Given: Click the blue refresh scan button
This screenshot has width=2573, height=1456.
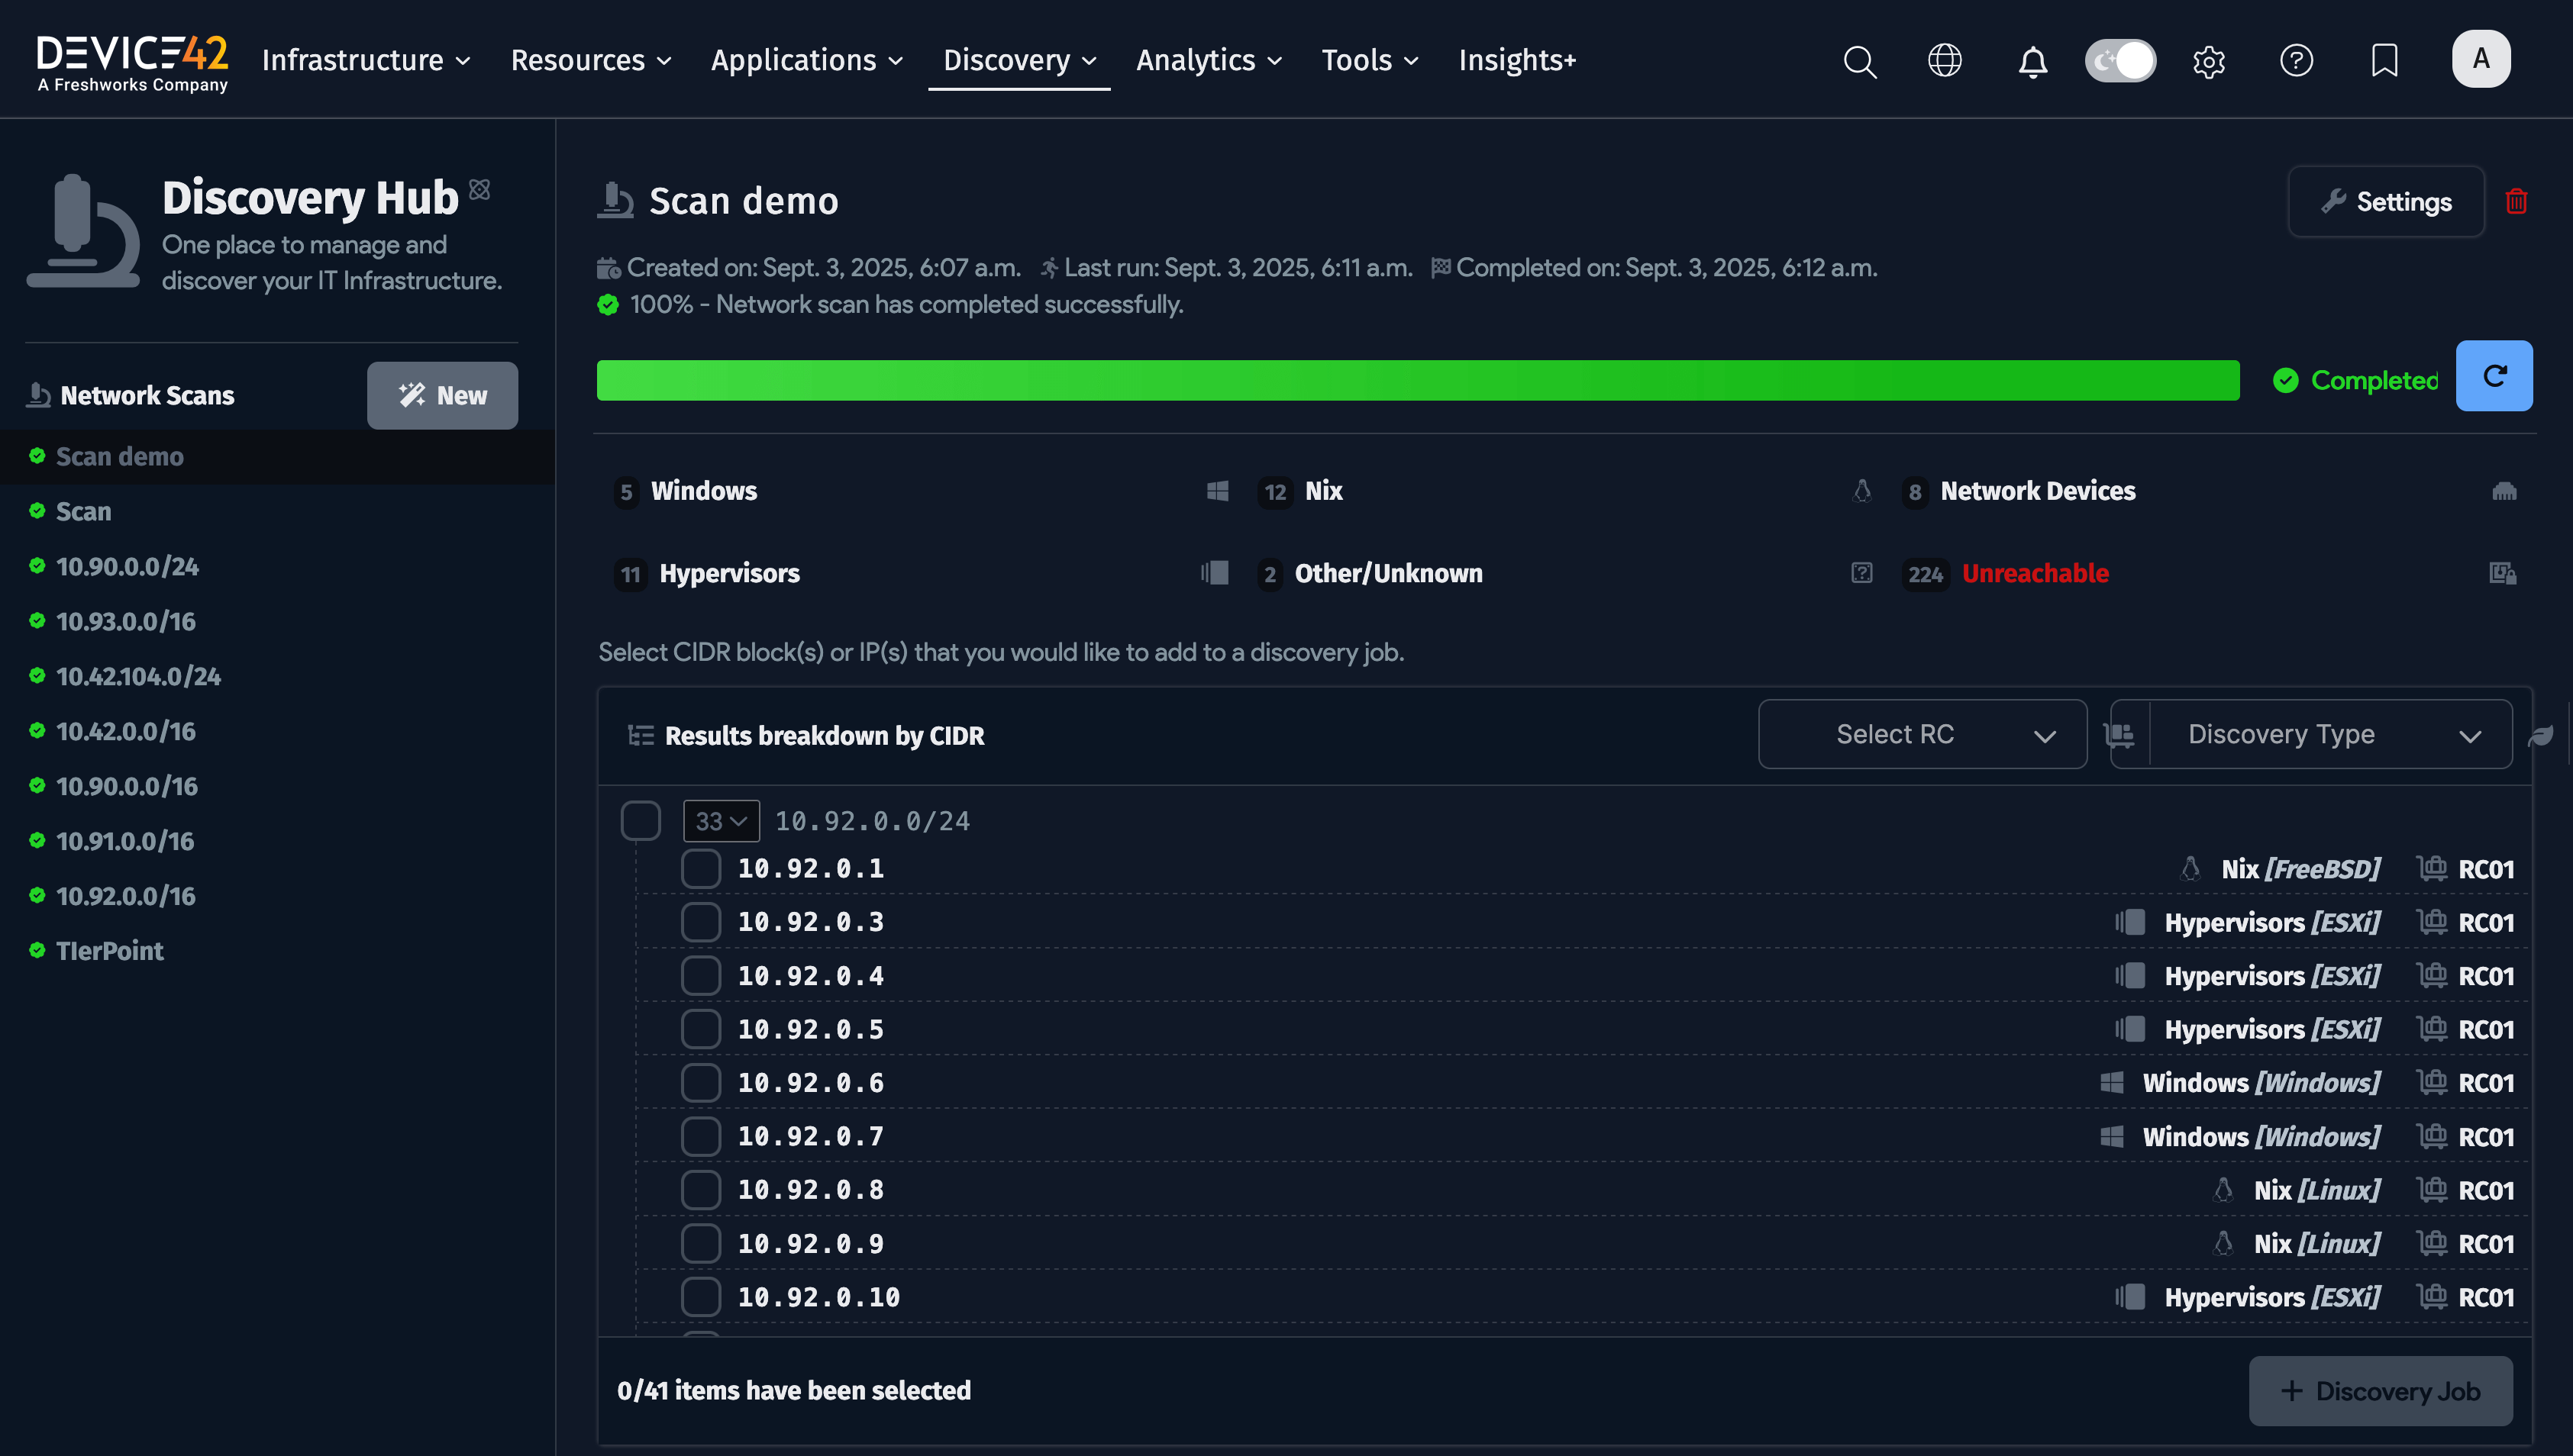Looking at the screenshot, I should coord(2493,376).
